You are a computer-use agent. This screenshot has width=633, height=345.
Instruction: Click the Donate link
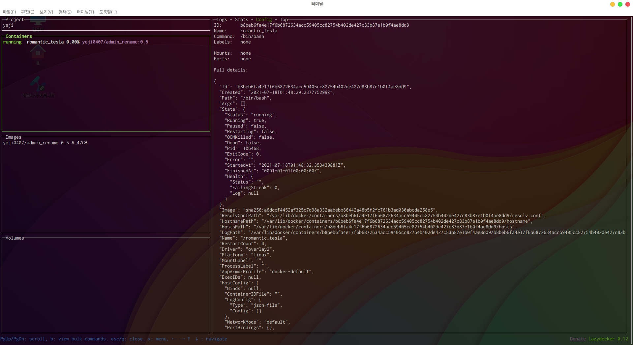click(578, 339)
